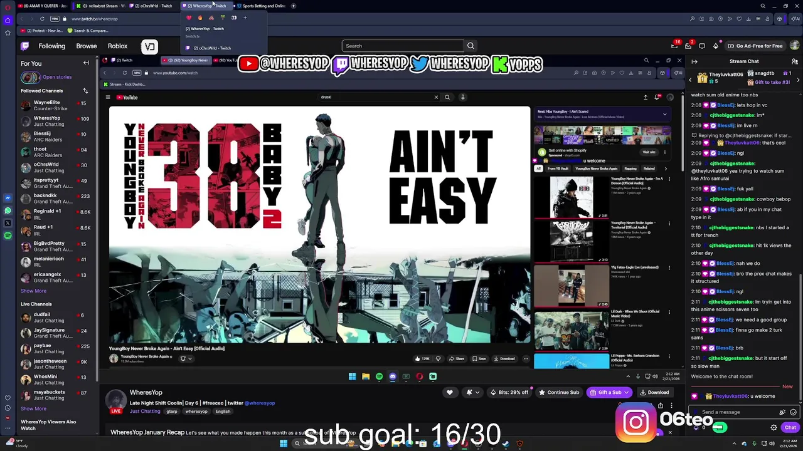Click the follow heart button

click(x=449, y=392)
